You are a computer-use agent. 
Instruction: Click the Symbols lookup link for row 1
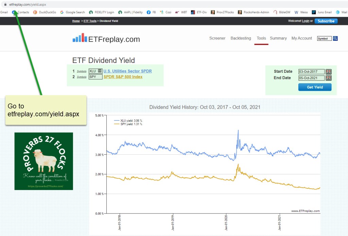pos(82,71)
